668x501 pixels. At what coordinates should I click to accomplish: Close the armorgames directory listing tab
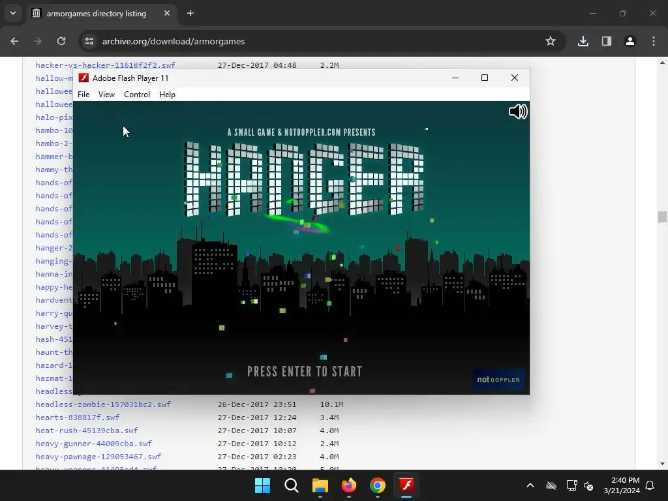(x=167, y=13)
